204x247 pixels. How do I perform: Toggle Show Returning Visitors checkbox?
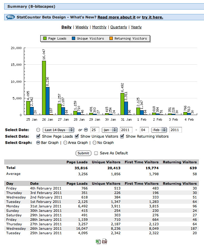click(x=122, y=136)
